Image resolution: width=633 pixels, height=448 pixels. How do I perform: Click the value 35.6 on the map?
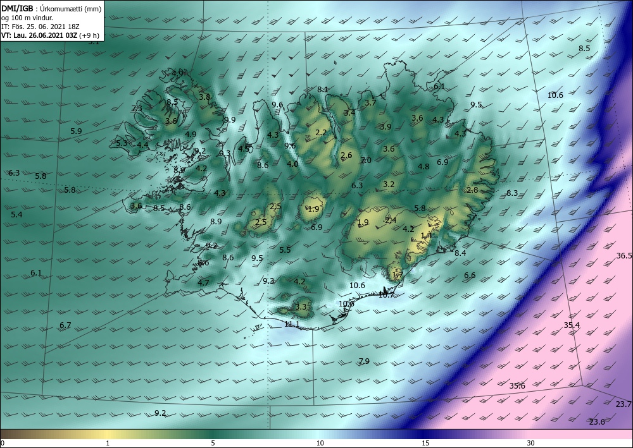click(x=517, y=386)
